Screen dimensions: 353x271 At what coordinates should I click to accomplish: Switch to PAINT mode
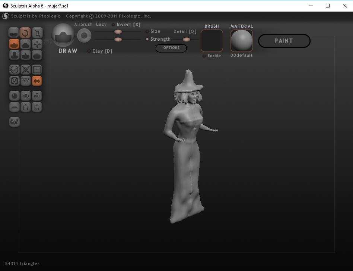284,41
